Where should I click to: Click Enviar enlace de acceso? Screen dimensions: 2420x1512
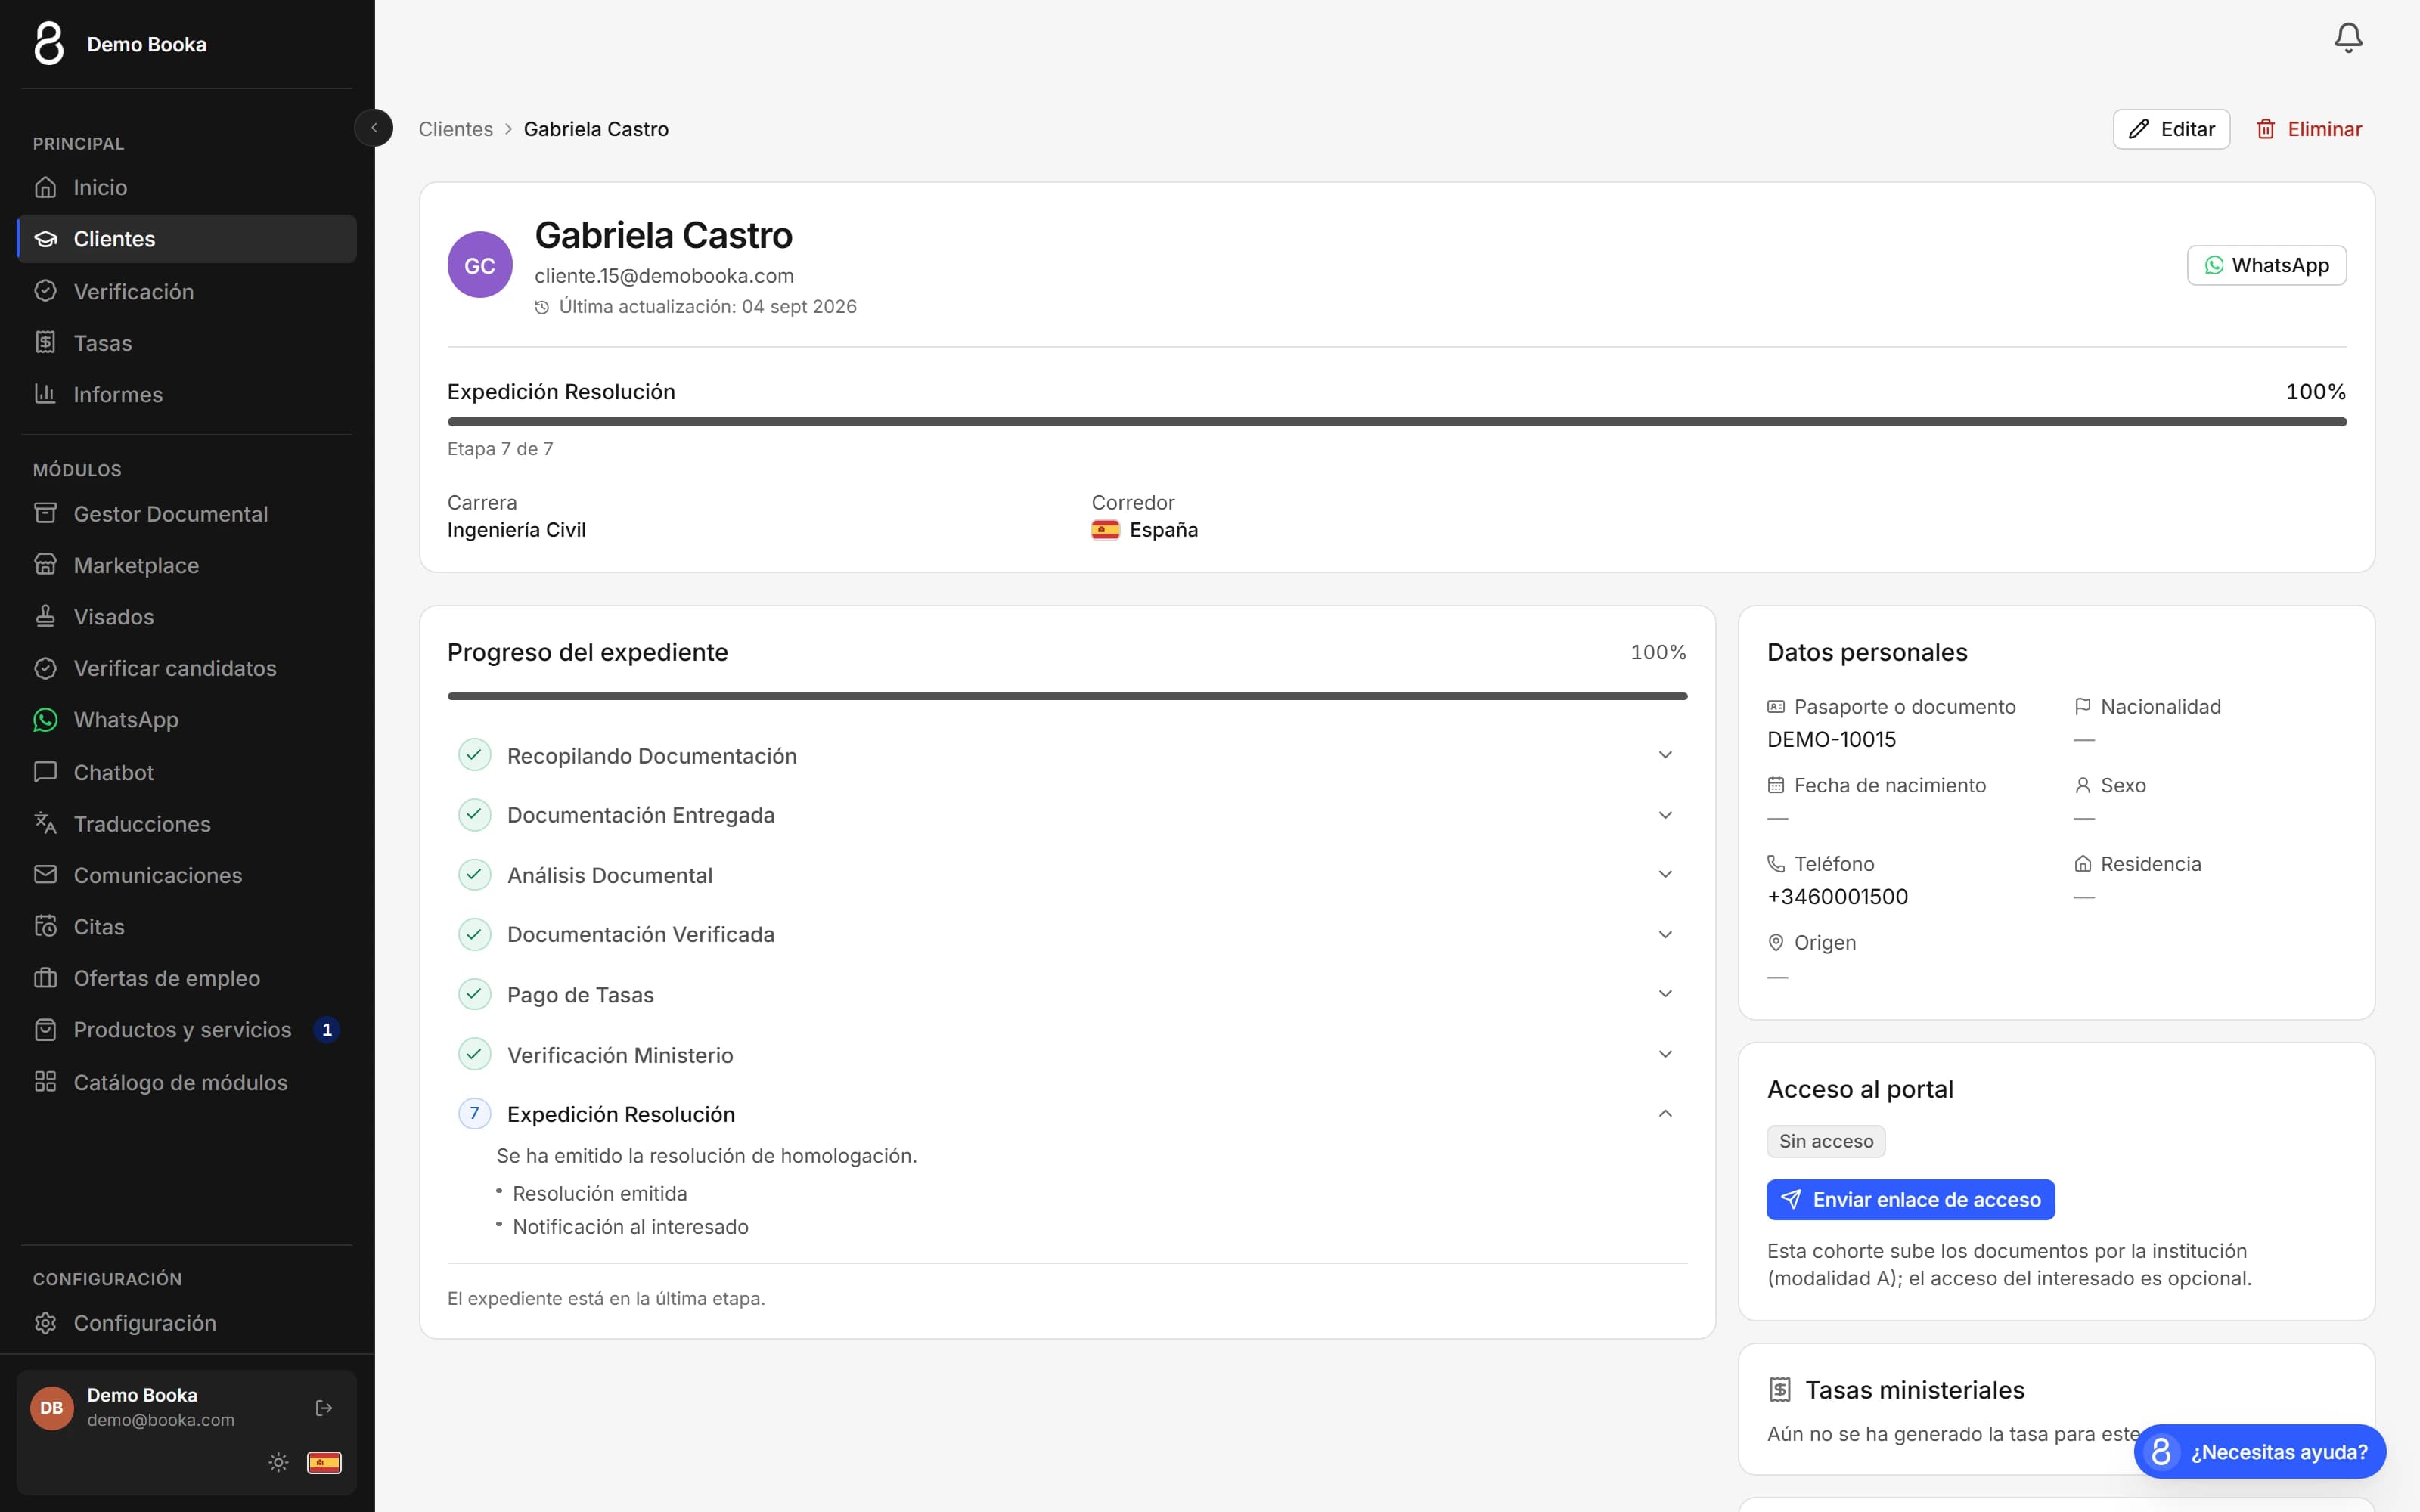click(x=1910, y=1199)
